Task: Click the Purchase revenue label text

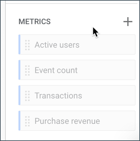Action: click(67, 121)
